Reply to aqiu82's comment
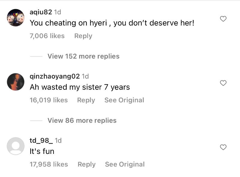 (x=83, y=36)
